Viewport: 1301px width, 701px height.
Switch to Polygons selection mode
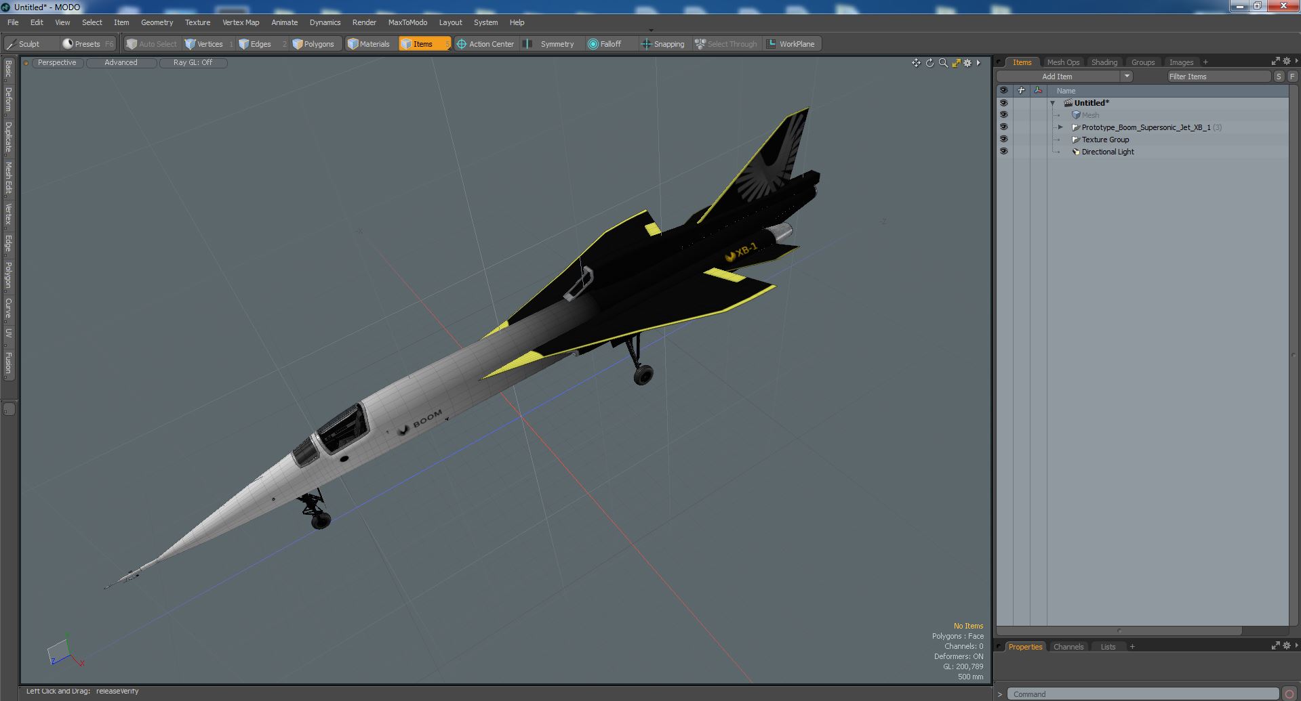coord(315,44)
